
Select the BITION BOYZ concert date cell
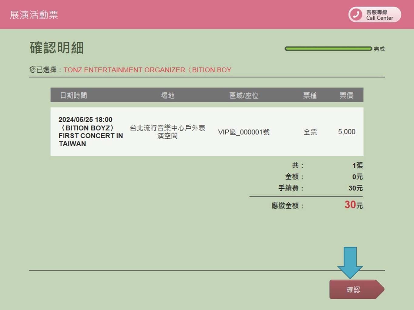coord(90,132)
